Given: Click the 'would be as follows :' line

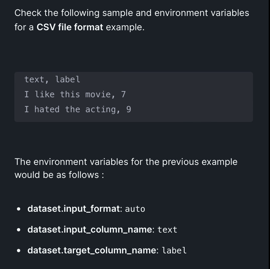Looking at the screenshot, I should pos(59,175).
